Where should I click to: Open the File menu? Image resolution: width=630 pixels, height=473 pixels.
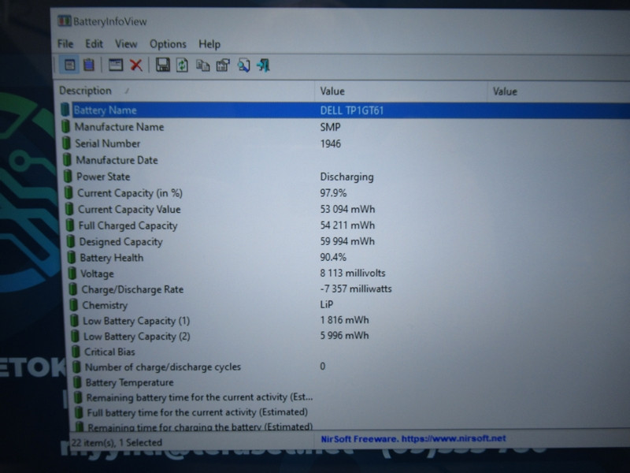(65, 43)
